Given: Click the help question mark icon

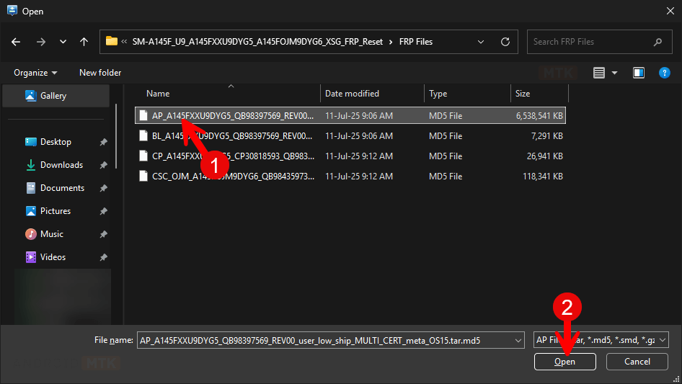Looking at the screenshot, I should tap(665, 73).
